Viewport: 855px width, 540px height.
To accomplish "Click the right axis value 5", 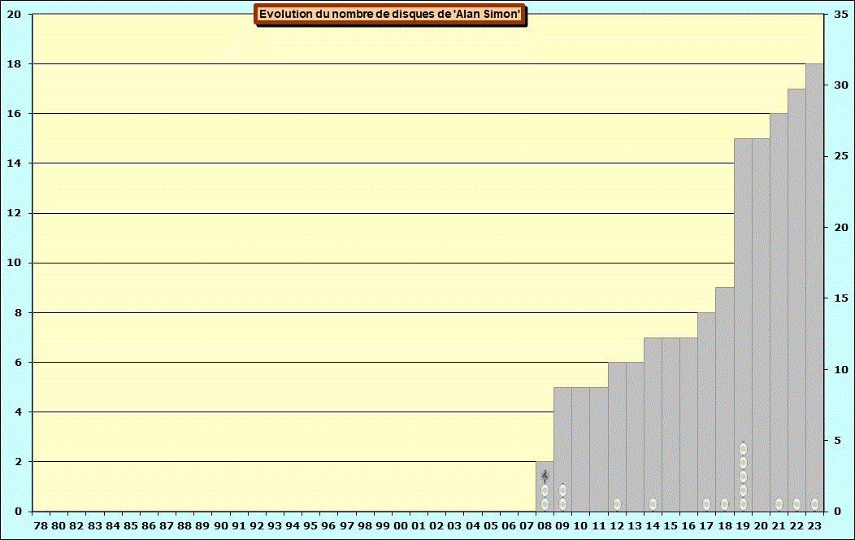I will (x=838, y=440).
